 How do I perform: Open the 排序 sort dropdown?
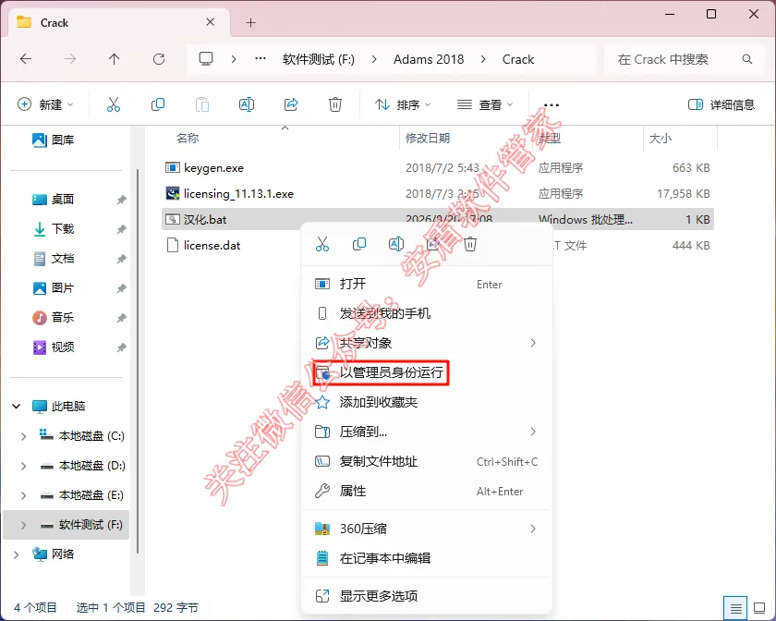tap(403, 104)
